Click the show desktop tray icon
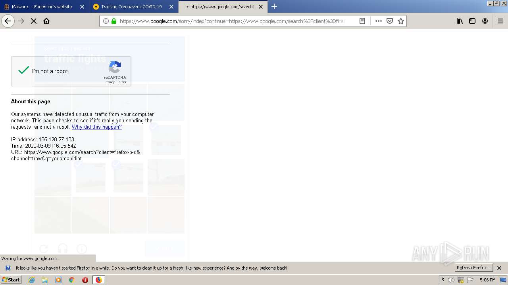 [x=503, y=280]
